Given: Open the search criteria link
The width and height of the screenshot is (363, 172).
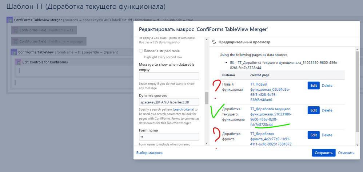Looking at the screenshot, I should (x=184, y=109).
